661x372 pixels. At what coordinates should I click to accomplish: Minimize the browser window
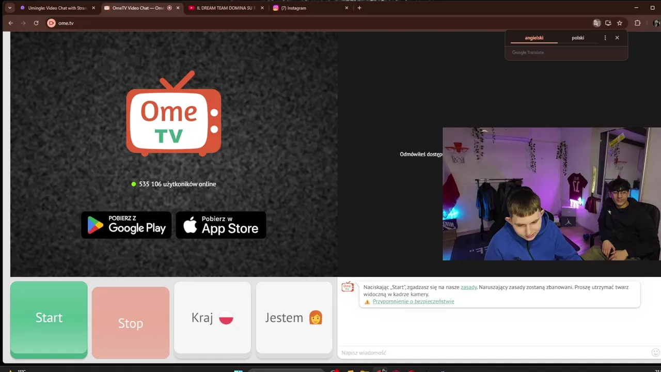point(637,8)
